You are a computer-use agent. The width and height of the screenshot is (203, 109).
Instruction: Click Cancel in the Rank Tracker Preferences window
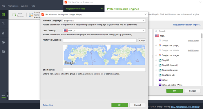point(192,91)
